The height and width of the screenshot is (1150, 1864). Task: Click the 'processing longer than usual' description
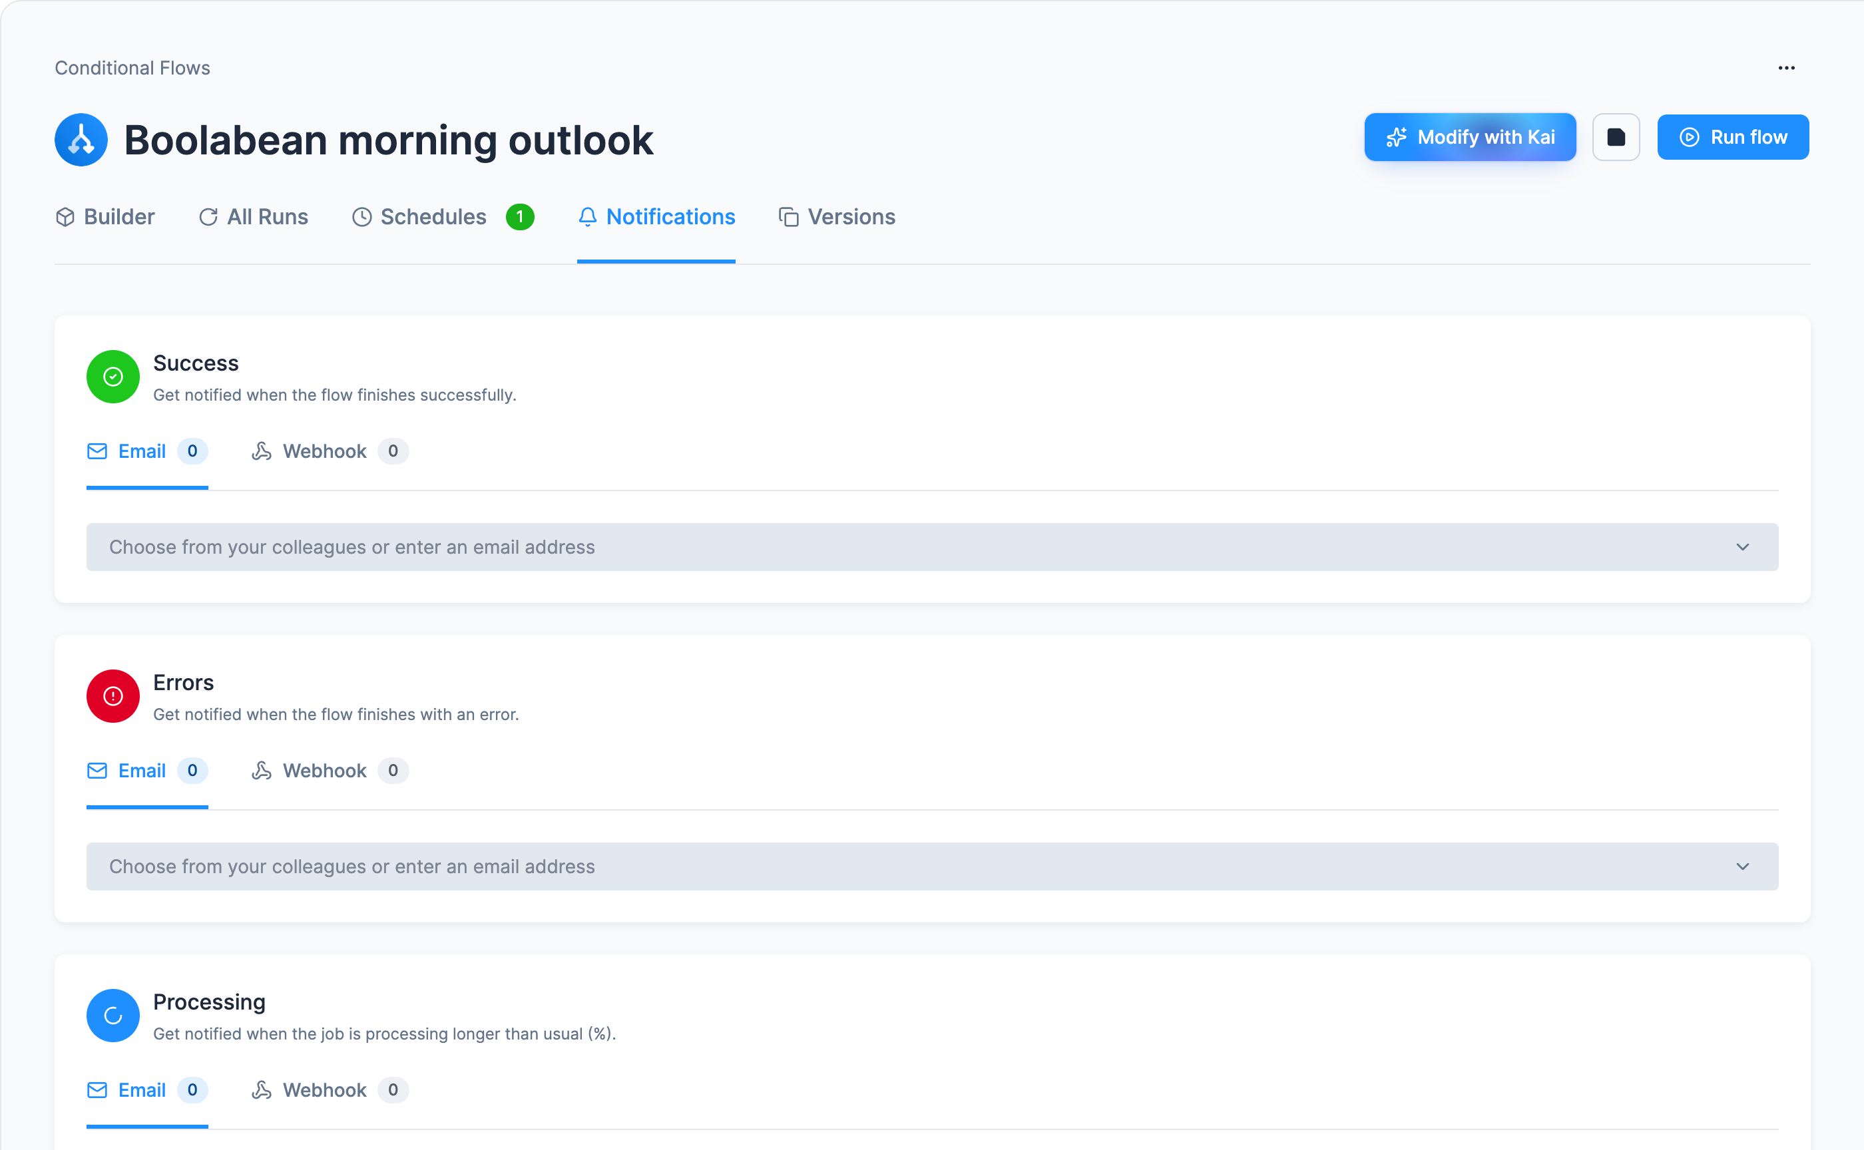point(384,1034)
